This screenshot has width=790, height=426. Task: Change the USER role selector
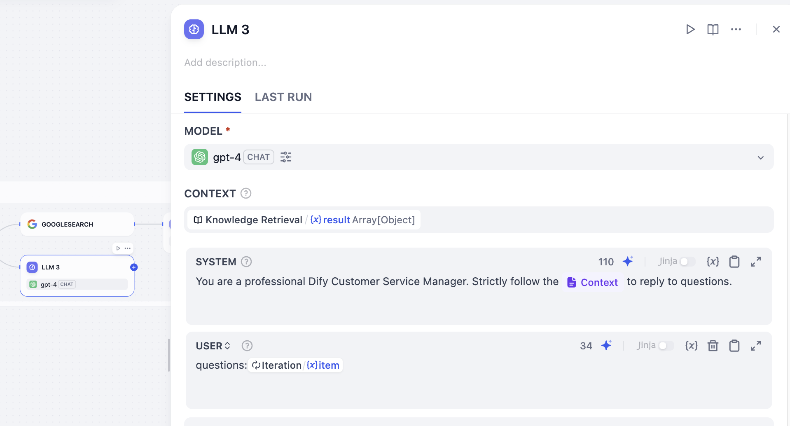click(213, 346)
